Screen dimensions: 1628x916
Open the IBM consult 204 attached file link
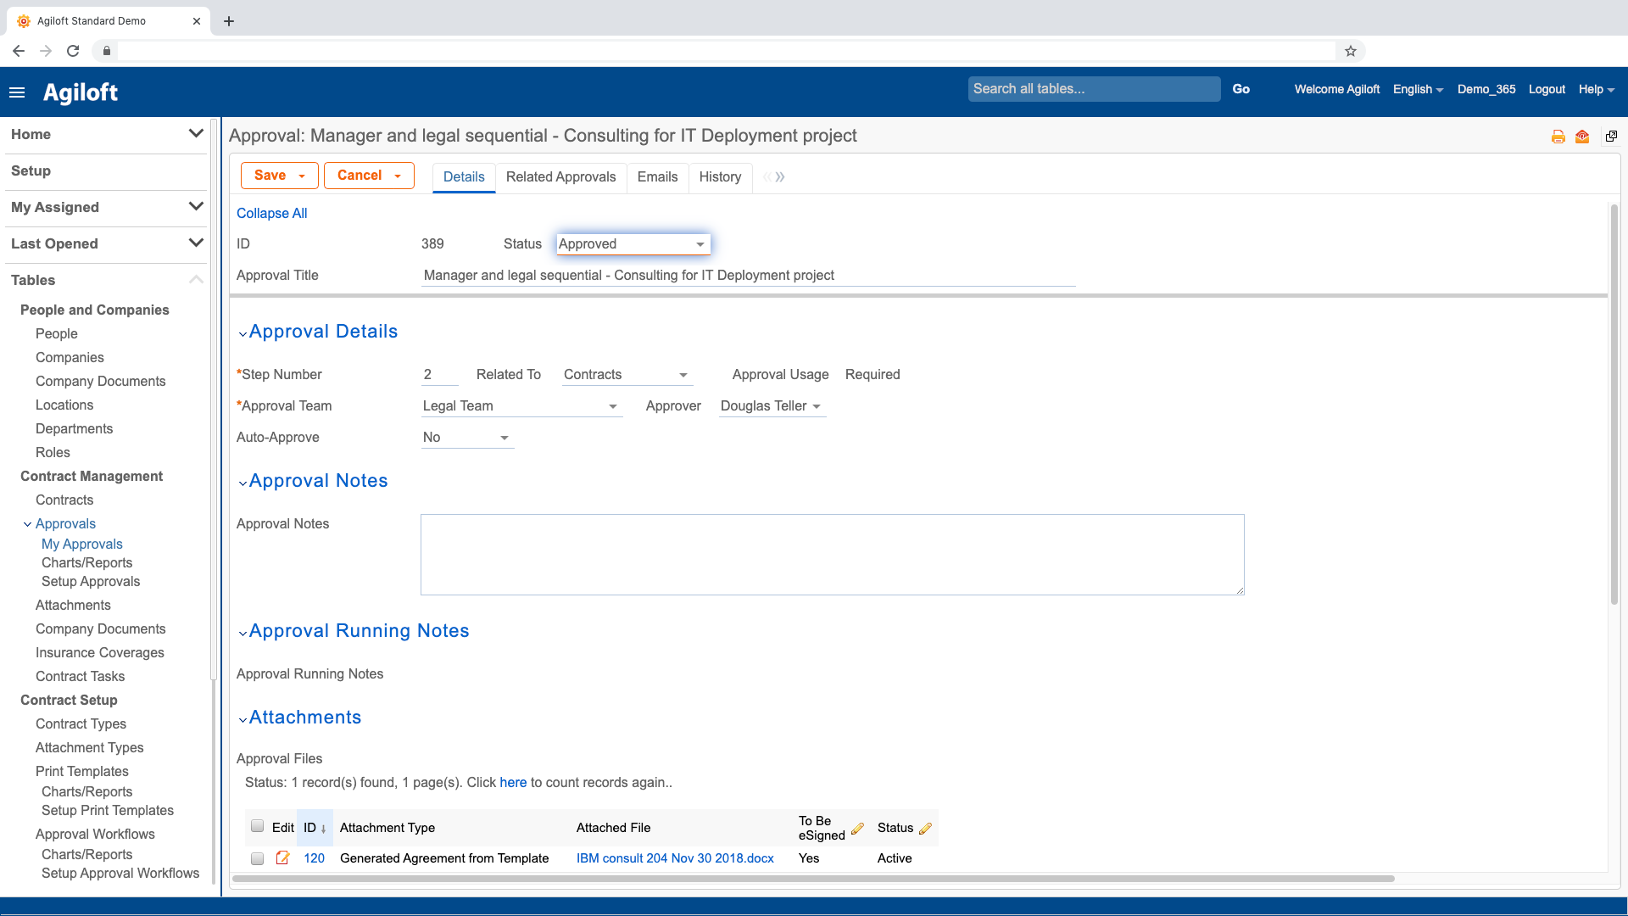[x=674, y=858]
